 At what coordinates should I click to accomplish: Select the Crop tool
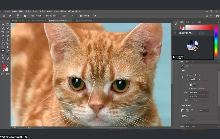[3, 32]
